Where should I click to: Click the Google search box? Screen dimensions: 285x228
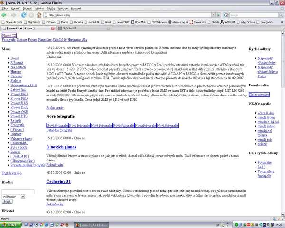(254, 15)
